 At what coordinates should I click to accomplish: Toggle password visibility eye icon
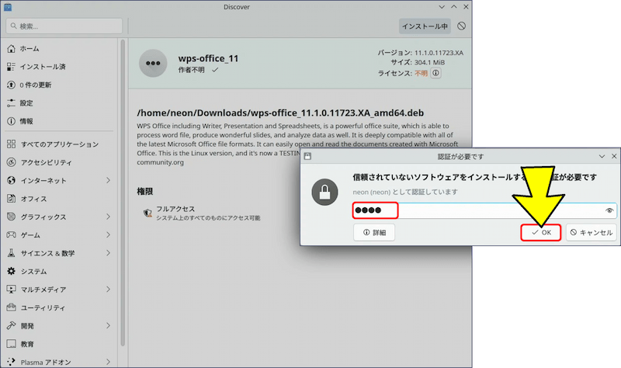609,210
